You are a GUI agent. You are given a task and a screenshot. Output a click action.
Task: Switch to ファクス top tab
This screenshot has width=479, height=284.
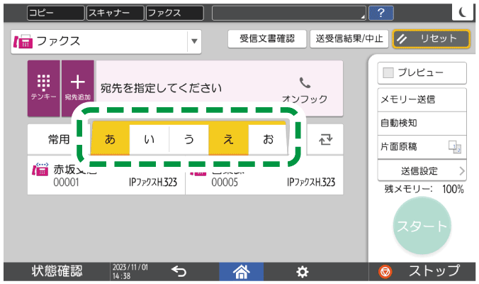point(175,13)
